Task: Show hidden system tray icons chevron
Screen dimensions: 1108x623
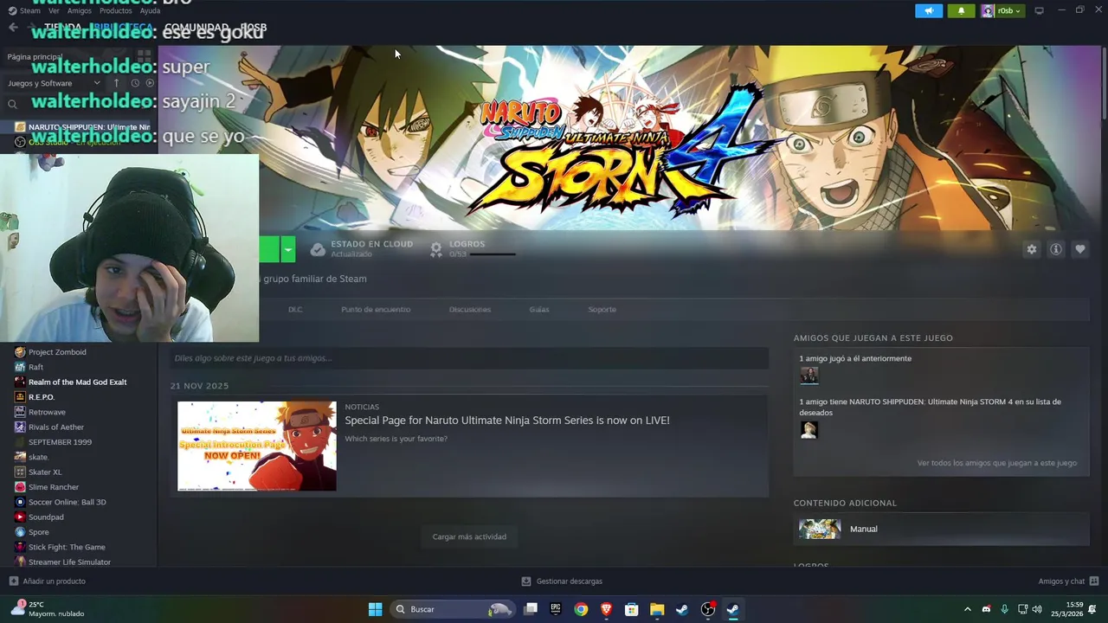Action: [968, 609]
